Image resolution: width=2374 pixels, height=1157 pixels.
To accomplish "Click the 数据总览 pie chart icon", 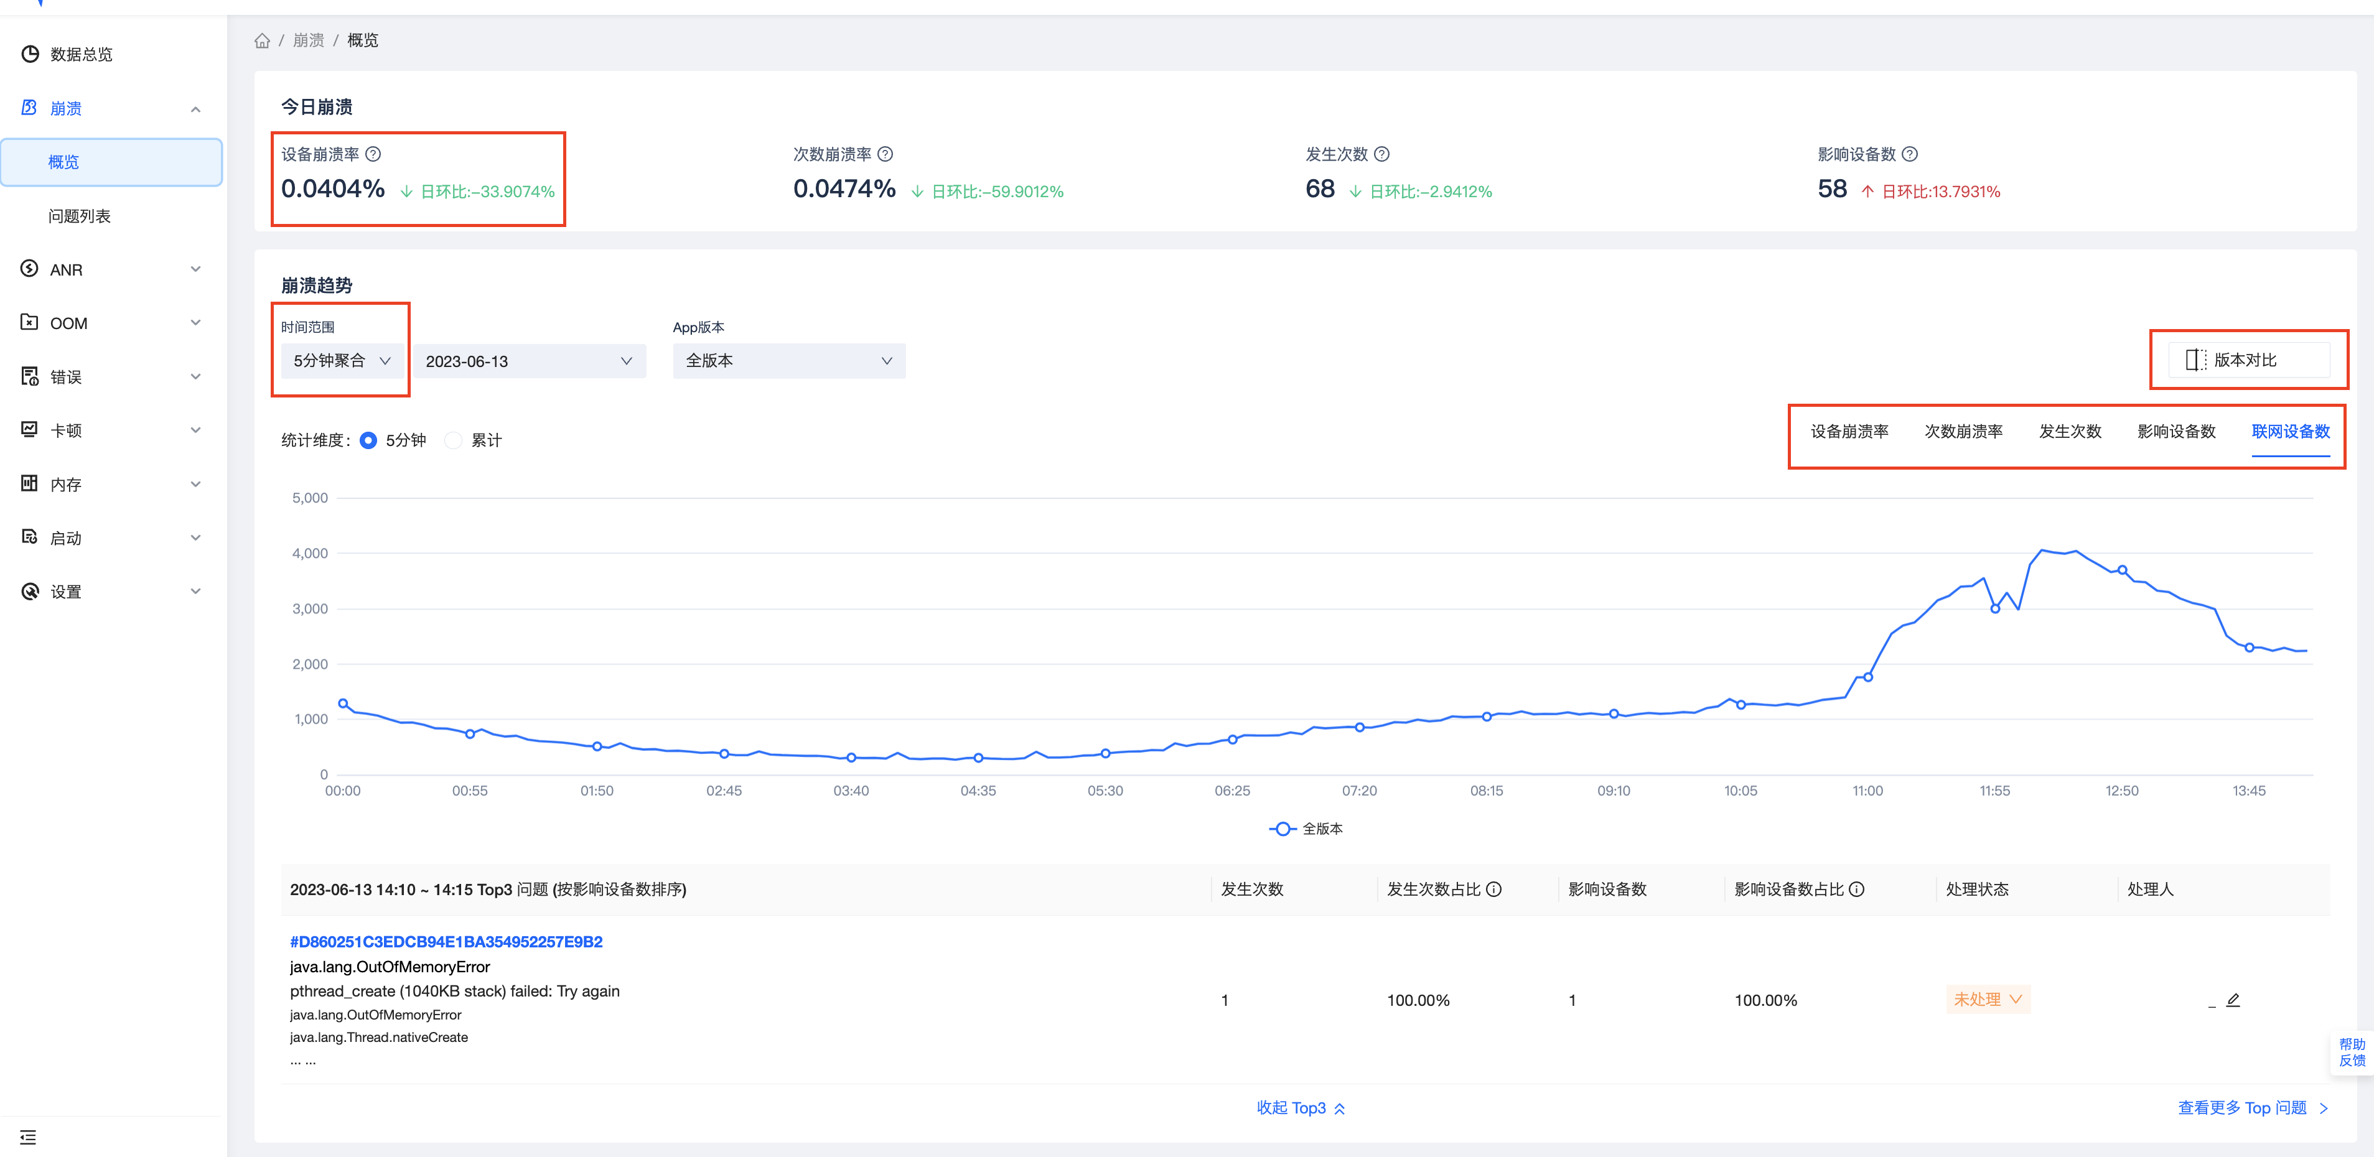I will [x=29, y=54].
